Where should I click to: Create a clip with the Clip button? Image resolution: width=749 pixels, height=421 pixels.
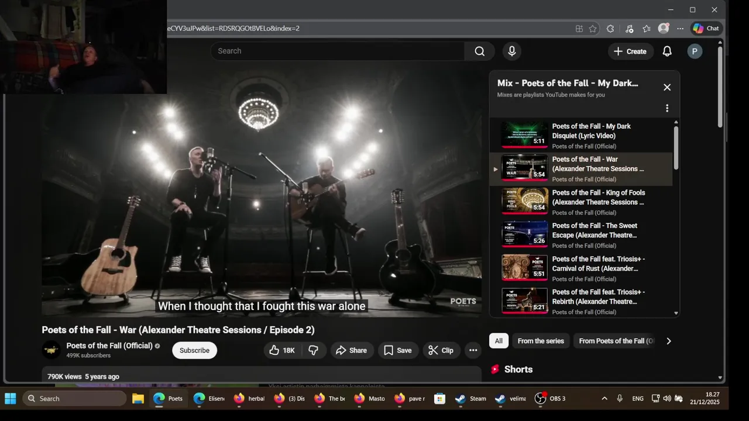click(x=441, y=350)
